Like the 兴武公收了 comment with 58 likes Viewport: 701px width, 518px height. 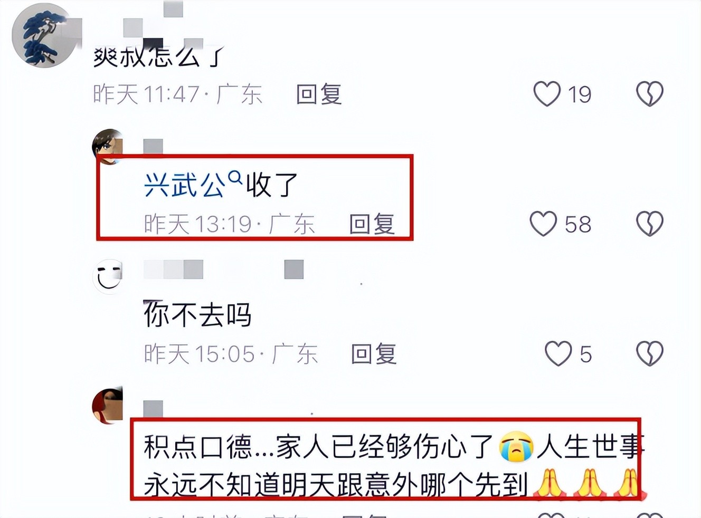tap(543, 224)
